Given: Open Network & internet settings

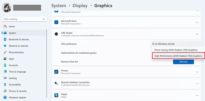Looking at the screenshot, I should [x=24, y=46].
